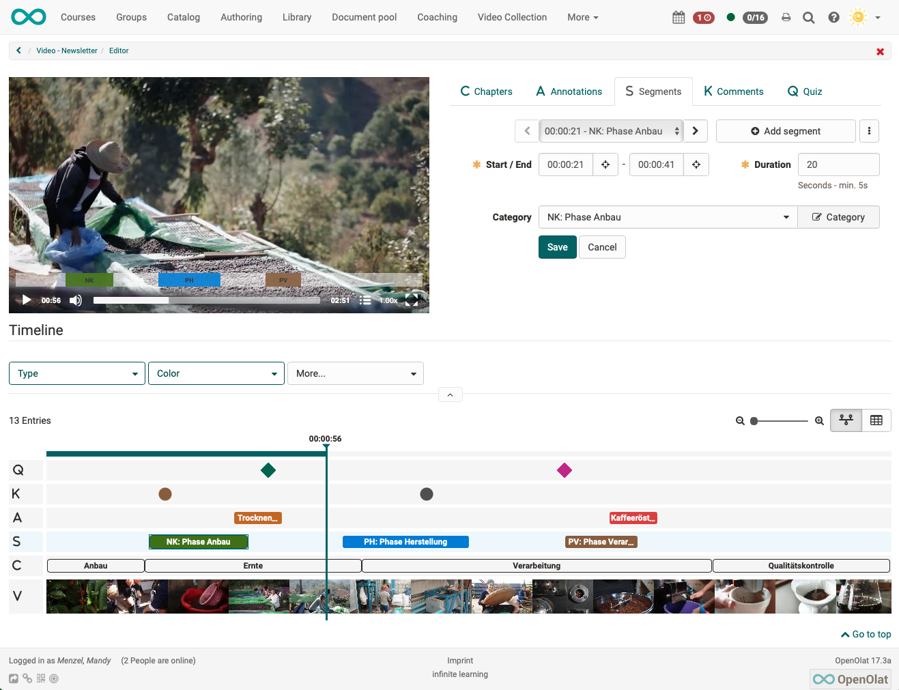Set segment start from current playhead position
This screenshot has height=690, width=899.
click(x=605, y=164)
